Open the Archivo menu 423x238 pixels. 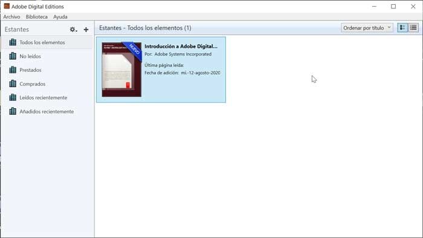tap(11, 17)
